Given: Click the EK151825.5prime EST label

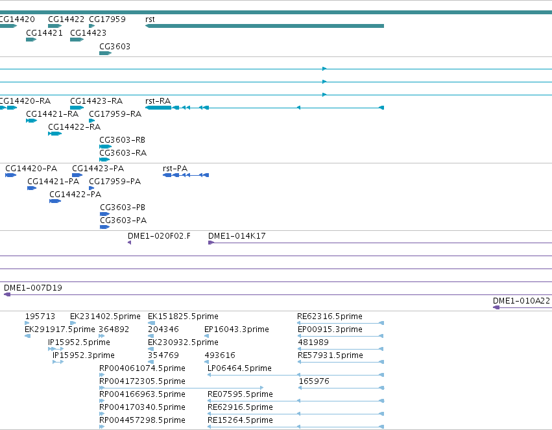Looking at the screenshot, I should click(183, 317).
